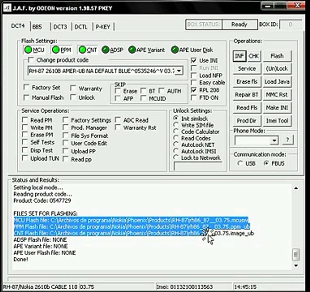Screen dimensions: 310x292
Task: Click the log scrollbar up arrow
Action: click(x=296, y=188)
